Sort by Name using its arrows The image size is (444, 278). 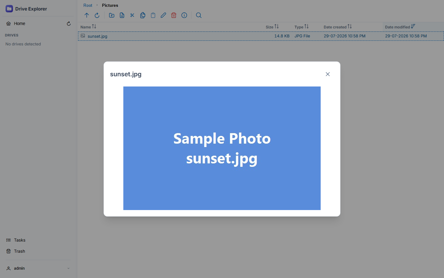(x=94, y=27)
